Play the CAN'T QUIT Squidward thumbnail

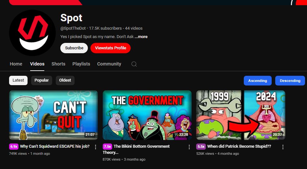[53, 115]
